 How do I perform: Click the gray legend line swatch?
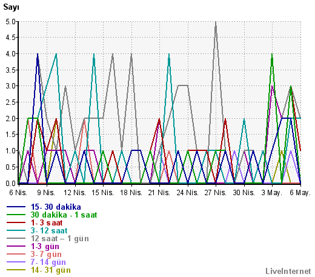16,238
